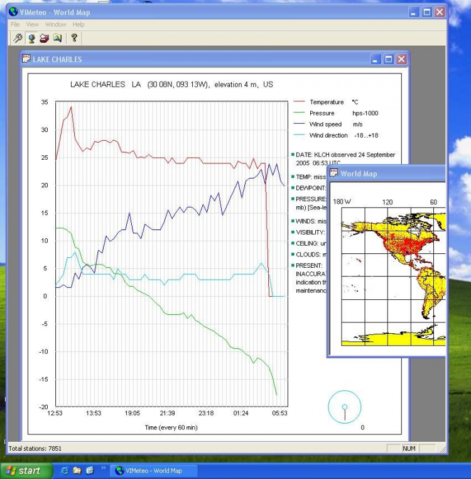Maximize the LAKE CHARLES chart window
The height and width of the screenshot is (479, 471).
[388, 59]
